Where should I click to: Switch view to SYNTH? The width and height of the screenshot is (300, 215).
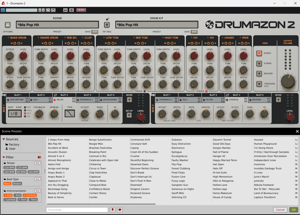[259, 53]
